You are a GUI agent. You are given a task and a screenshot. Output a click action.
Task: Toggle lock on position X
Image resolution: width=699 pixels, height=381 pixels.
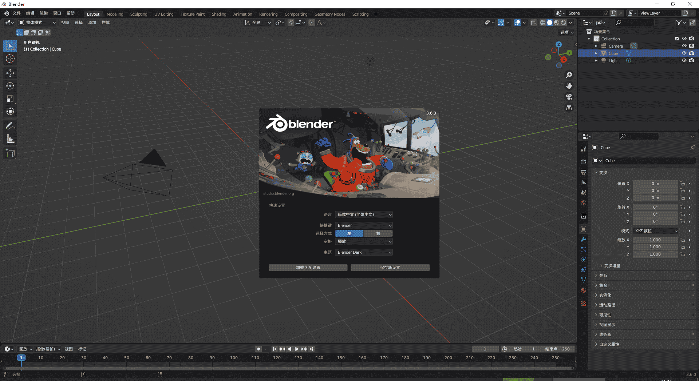[x=683, y=184]
